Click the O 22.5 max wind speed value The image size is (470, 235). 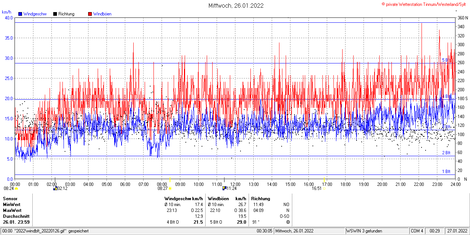pyautogui.click(x=197, y=210)
